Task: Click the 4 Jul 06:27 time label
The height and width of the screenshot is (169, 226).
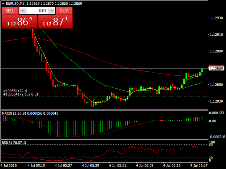Action: [199, 165]
